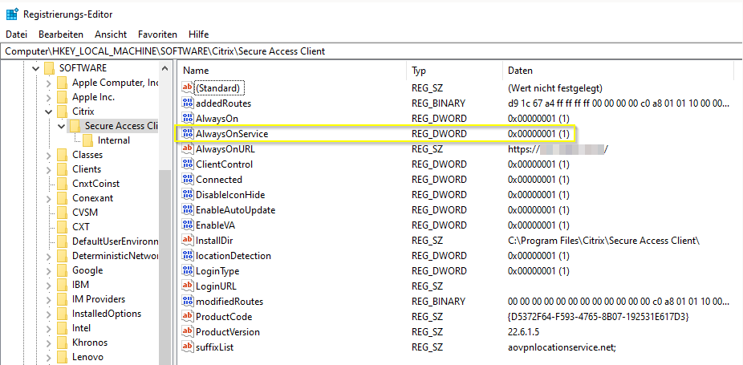Click the string icon of LoginURL
Screen dimensions: 743x365
(188, 286)
